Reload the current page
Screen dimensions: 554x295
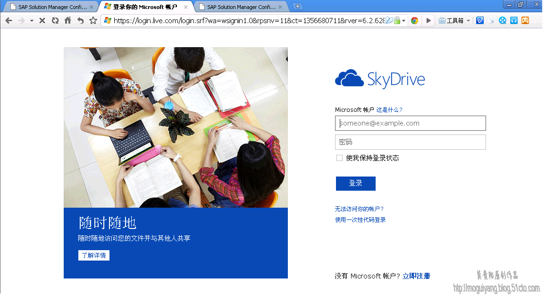tap(55, 21)
